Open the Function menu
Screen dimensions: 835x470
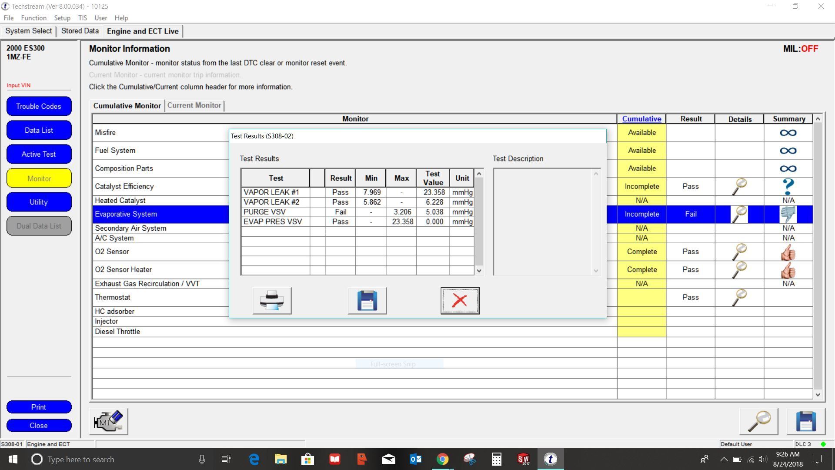[x=33, y=18]
